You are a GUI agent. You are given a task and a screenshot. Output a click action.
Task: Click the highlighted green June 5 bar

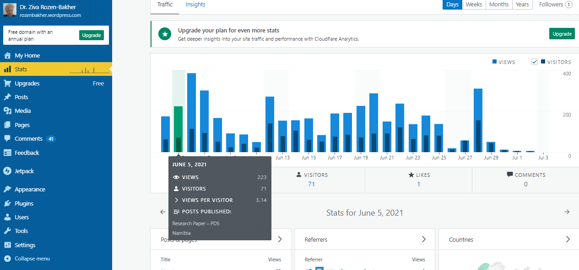(x=178, y=129)
